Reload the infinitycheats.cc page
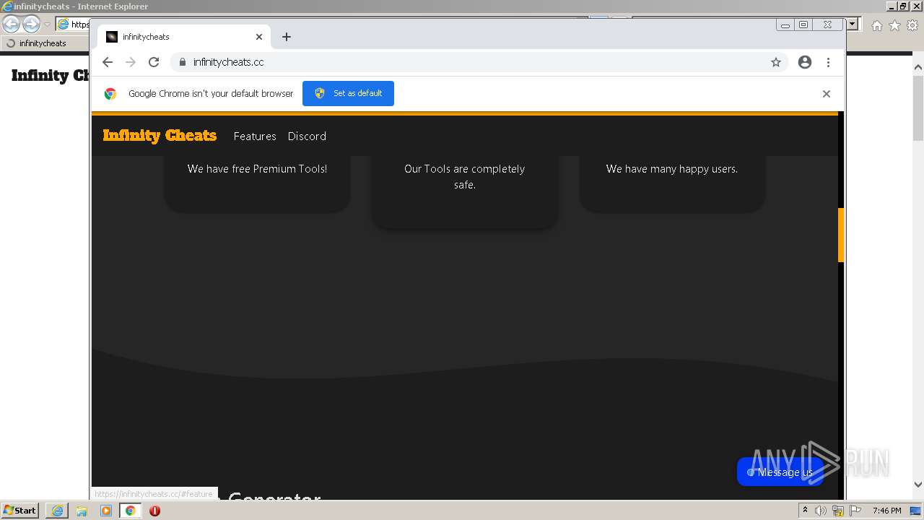 (154, 62)
